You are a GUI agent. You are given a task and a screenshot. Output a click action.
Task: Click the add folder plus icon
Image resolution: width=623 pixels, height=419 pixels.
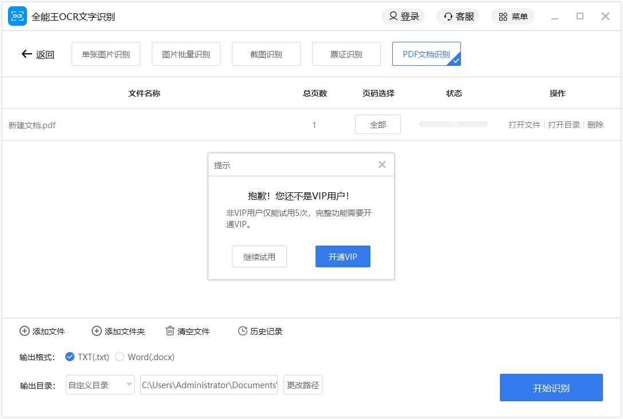pos(97,331)
